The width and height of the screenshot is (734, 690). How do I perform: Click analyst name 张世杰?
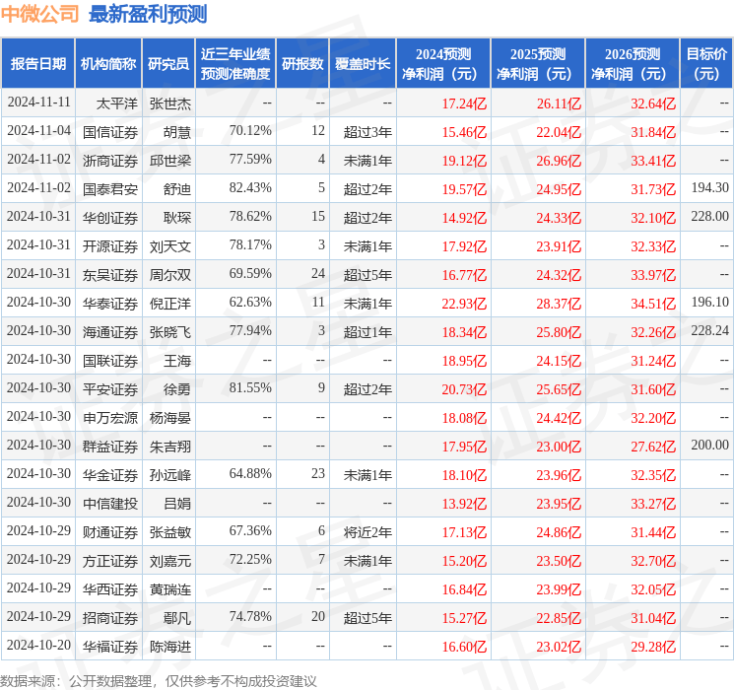click(x=169, y=103)
